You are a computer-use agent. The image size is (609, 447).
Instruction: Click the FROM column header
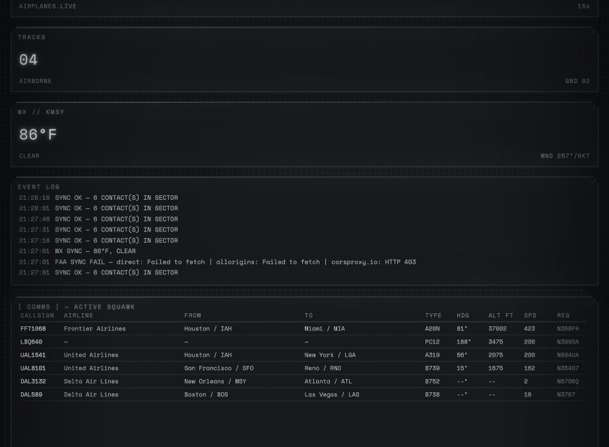click(x=193, y=315)
